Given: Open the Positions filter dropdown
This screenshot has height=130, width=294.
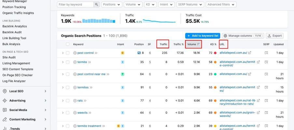Looking at the screenshot, I should (x=112, y=5).
